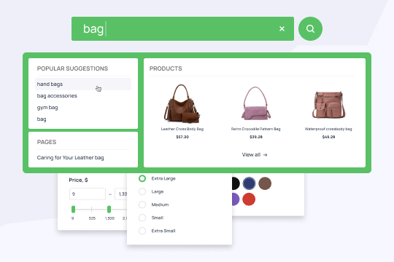Click the left price slider handle

tap(74, 209)
